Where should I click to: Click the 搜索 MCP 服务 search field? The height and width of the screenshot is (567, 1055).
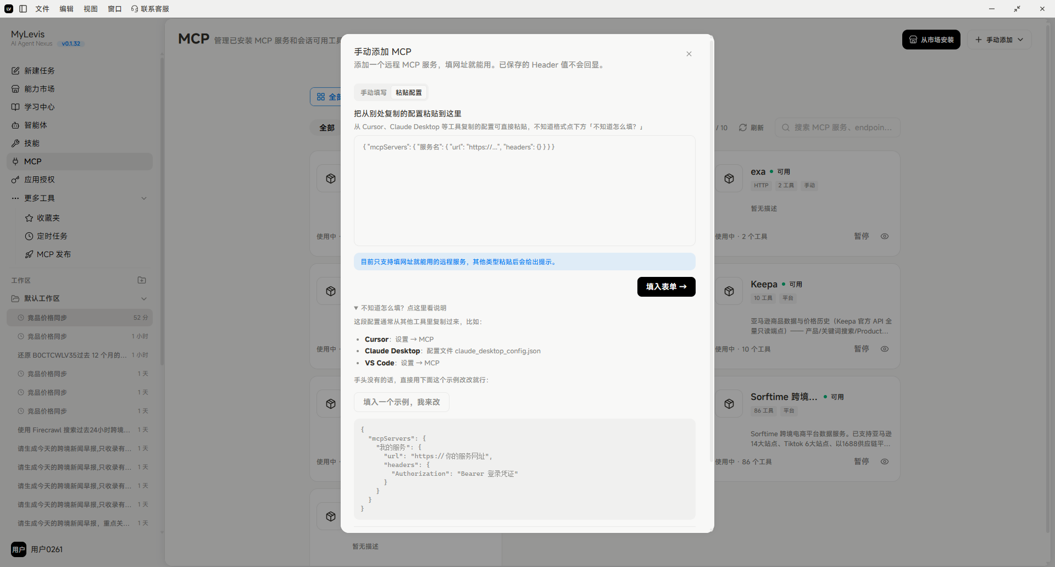pyautogui.click(x=837, y=127)
